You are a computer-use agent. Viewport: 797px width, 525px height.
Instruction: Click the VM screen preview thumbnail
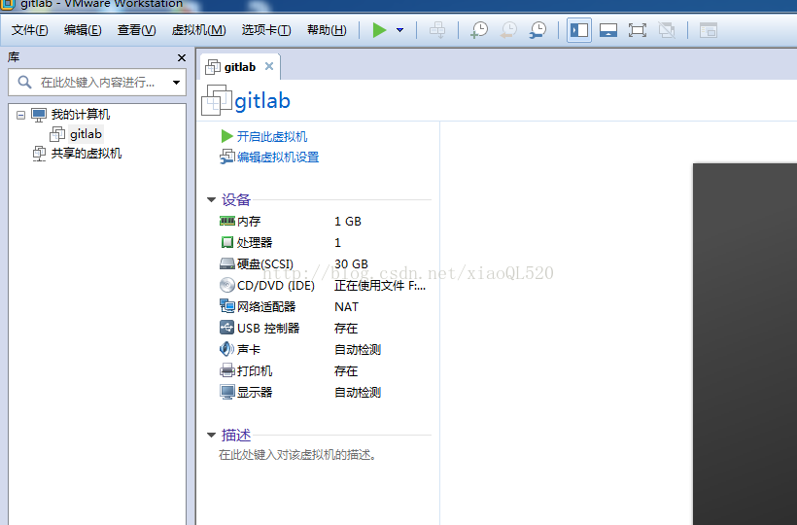click(745, 344)
